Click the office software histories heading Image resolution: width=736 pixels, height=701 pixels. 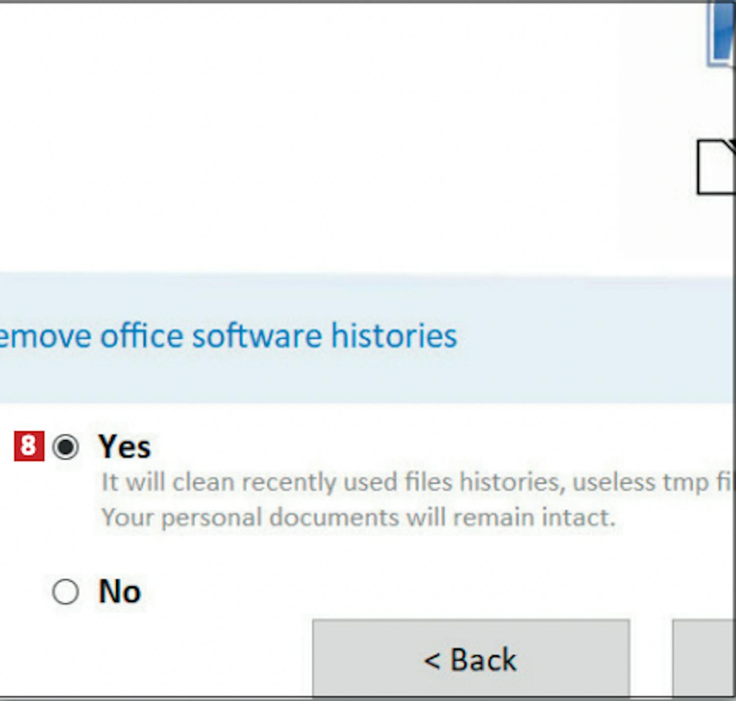(x=228, y=336)
